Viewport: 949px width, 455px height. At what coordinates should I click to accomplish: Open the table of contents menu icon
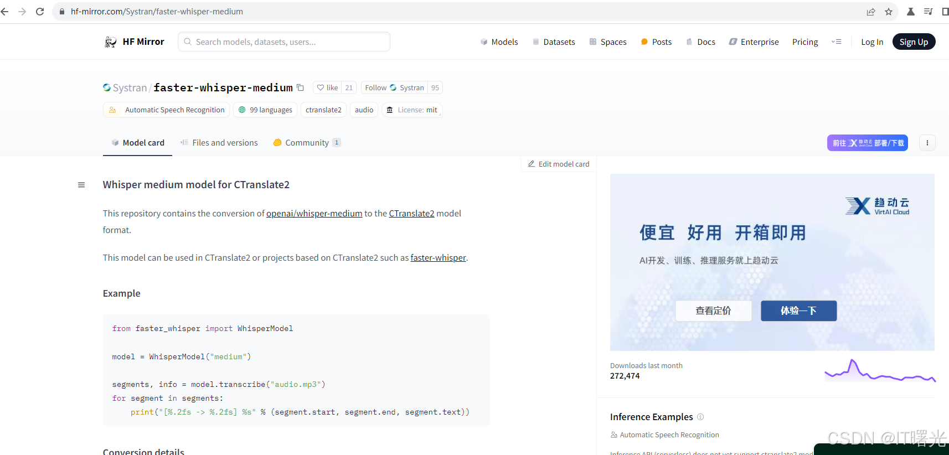(x=81, y=185)
